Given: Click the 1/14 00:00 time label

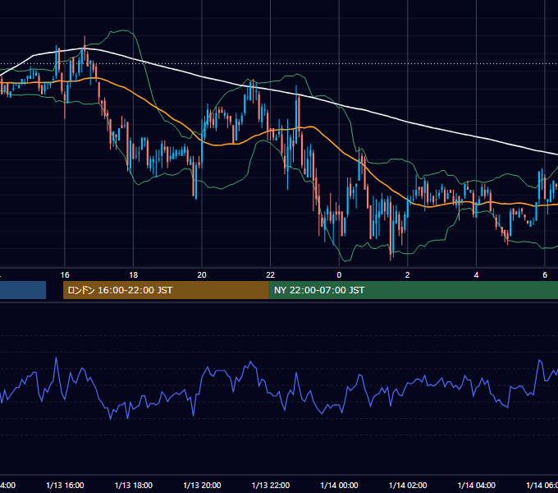Looking at the screenshot, I should click(x=339, y=485).
